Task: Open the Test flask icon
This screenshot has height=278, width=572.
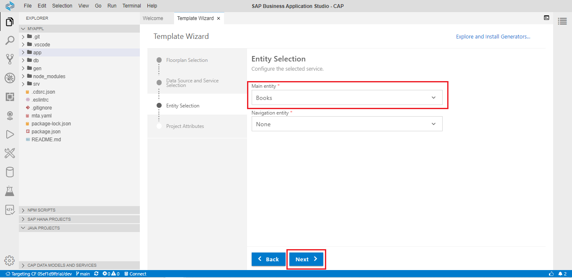Action: [x=9, y=191]
